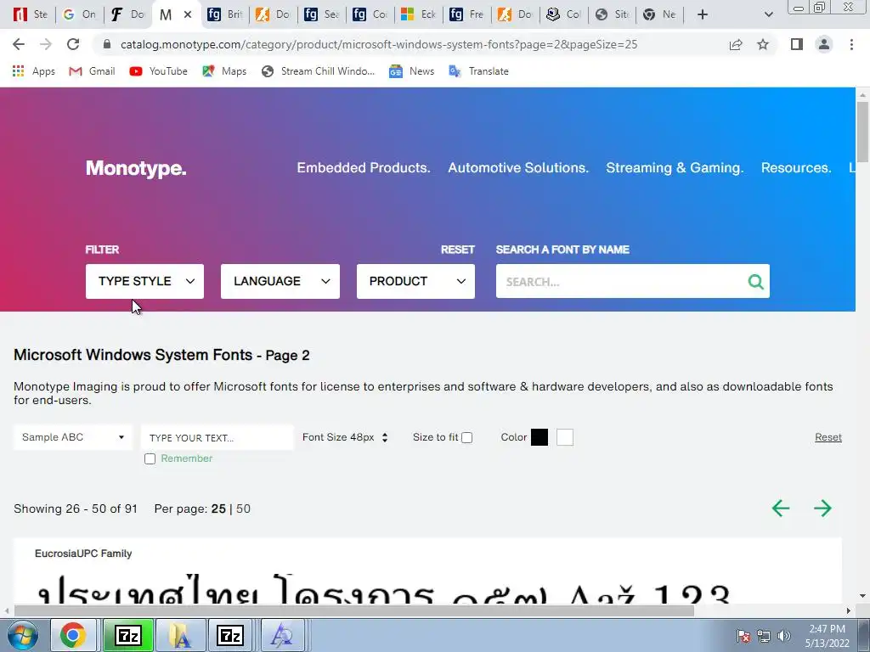The width and height of the screenshot is (870, 652).
Task: Open the EucrosiaUPC Family link
Action: tap(83, 554)
